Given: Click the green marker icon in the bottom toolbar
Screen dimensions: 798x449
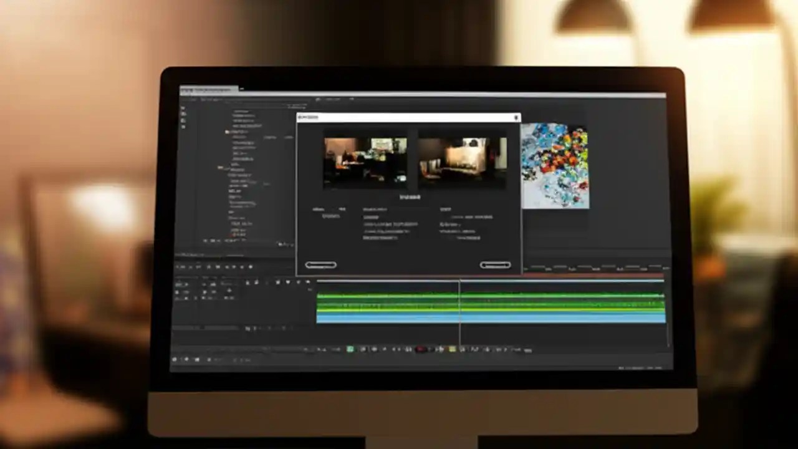Looking at the screenshot, I should point(350,349).
